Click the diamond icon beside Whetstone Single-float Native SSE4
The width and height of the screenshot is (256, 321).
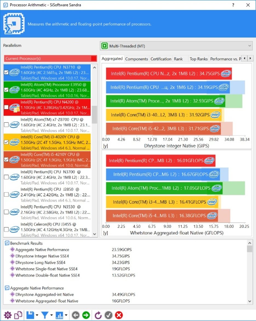point(12,269)
